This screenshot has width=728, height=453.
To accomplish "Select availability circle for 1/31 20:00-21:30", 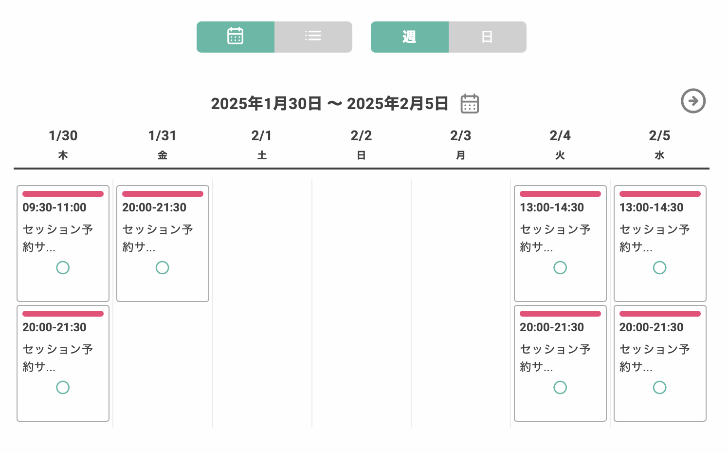I will click(x=162, y=267).
